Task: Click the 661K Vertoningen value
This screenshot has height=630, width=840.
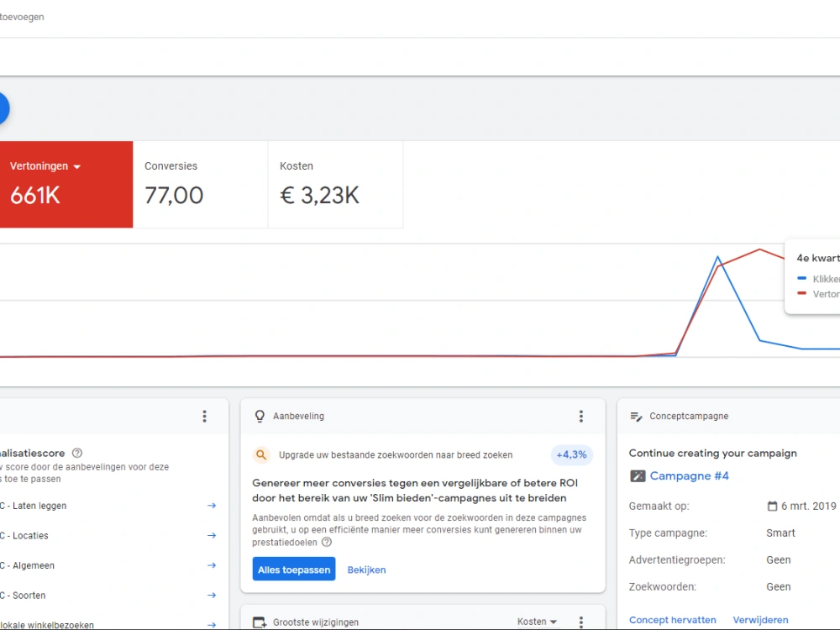Action: [x=34, y=196]
